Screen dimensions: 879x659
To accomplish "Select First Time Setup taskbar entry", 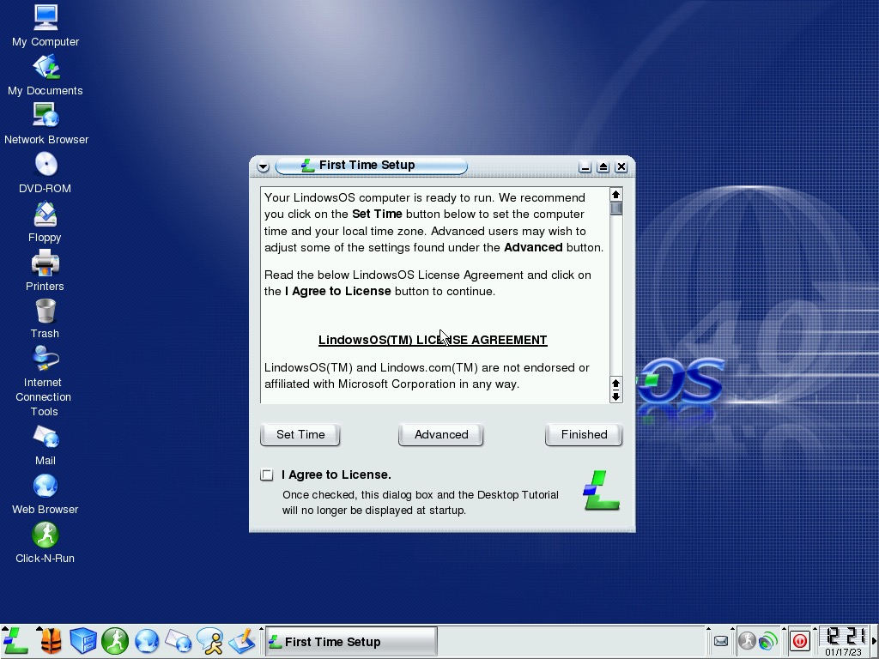I will (350, 642).
